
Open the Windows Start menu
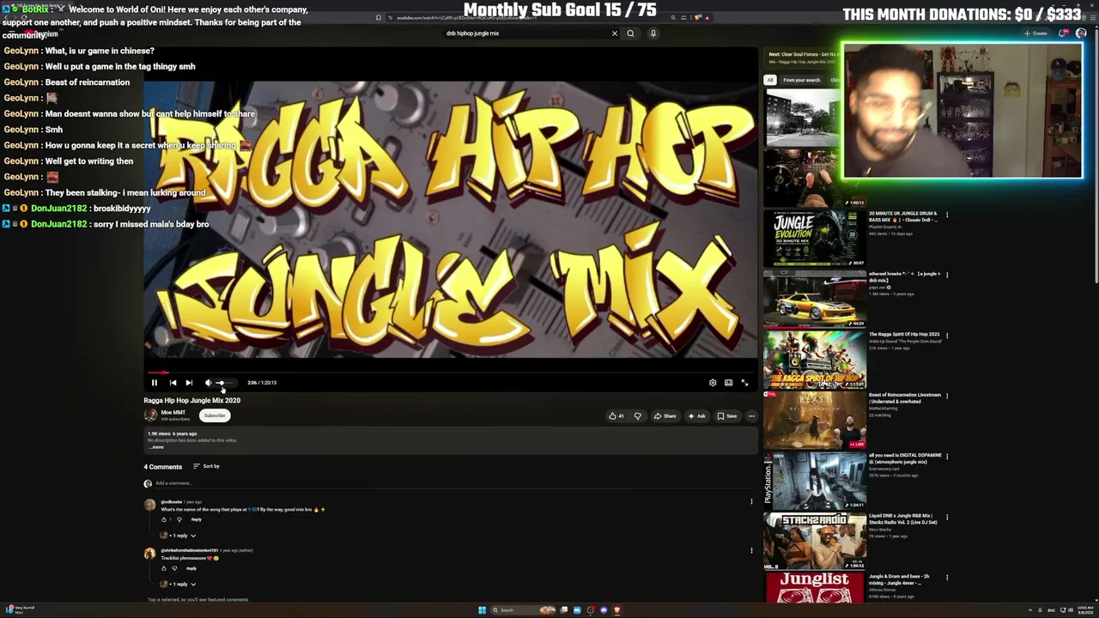482,610
